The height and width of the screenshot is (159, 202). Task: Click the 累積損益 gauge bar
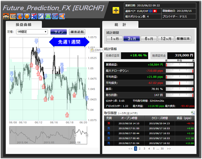(x=180, y=65)
